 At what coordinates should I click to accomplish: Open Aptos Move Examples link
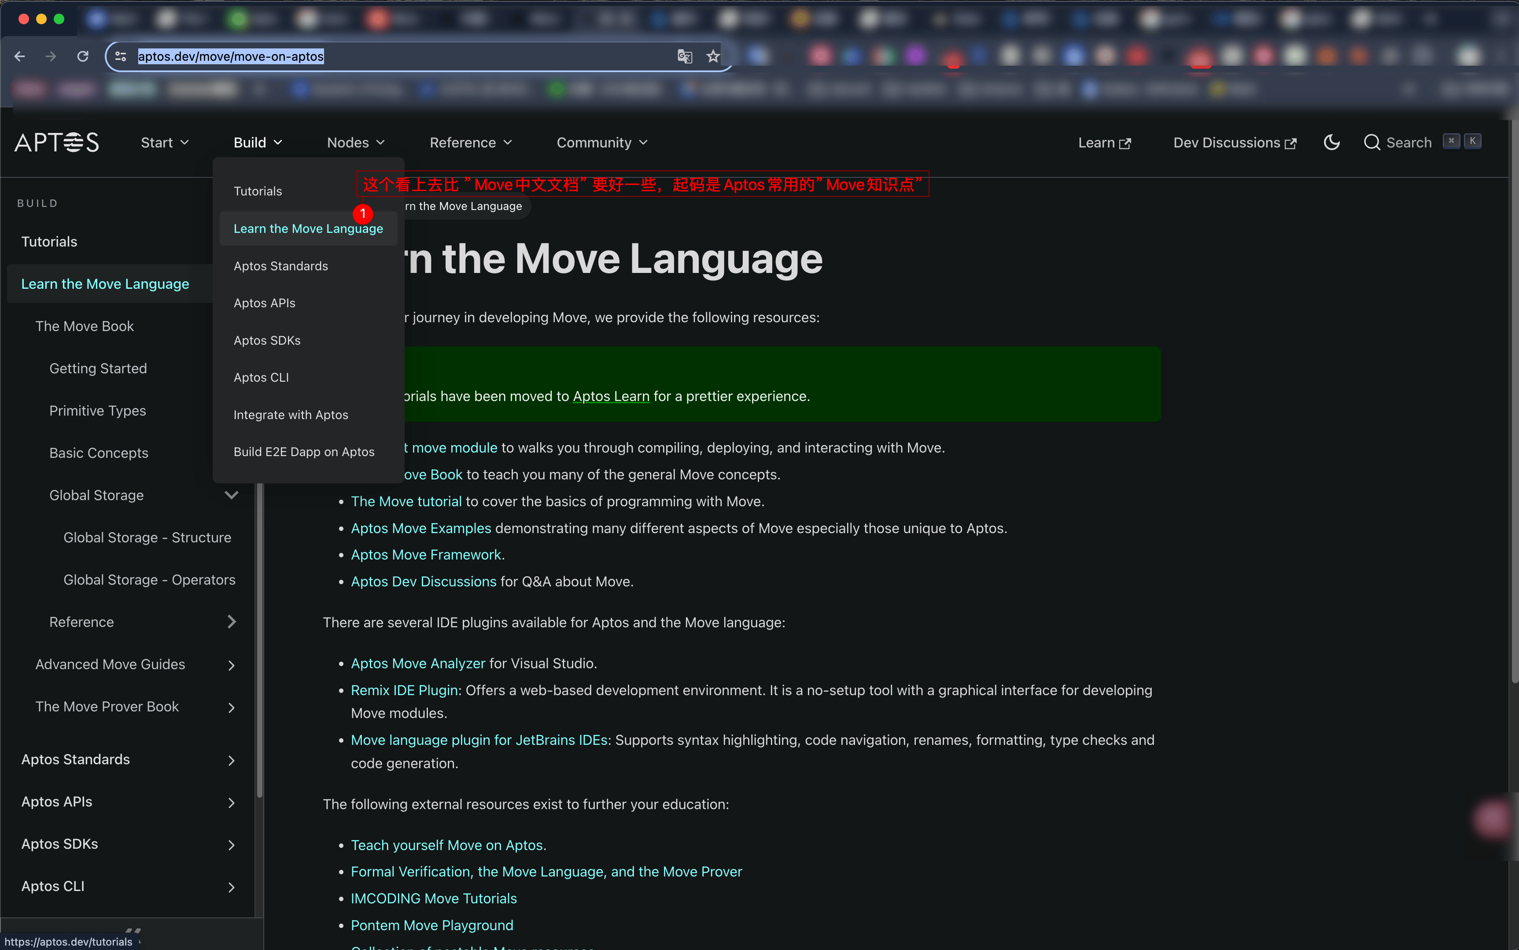[x=421, y=528]
